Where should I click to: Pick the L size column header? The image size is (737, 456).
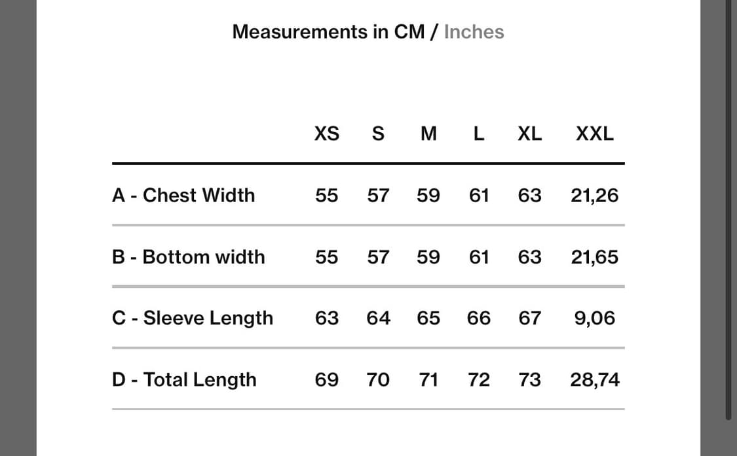(479, 134)
